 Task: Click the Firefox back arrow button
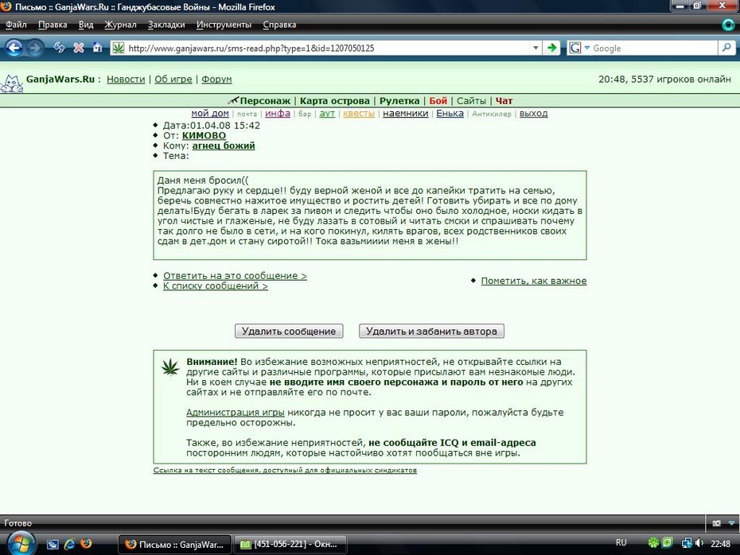[14, 48]
